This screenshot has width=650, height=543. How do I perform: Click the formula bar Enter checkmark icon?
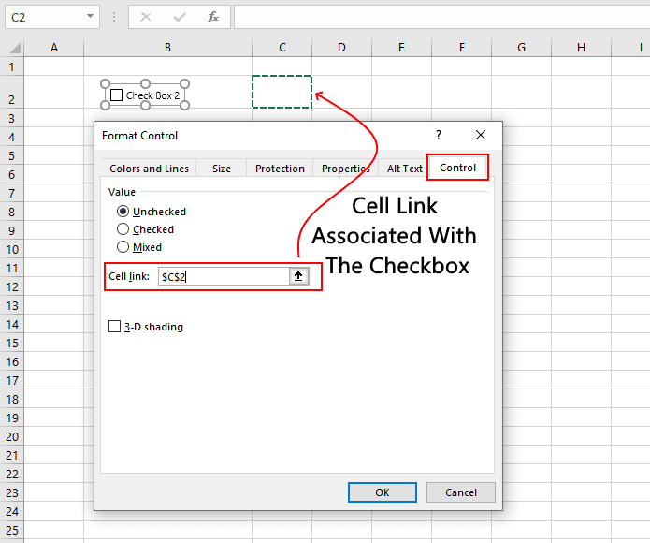180,17
